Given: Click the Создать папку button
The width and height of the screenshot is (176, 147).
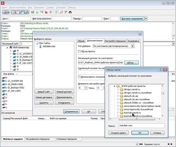Looking at the screenshot, I should point(119,133).
